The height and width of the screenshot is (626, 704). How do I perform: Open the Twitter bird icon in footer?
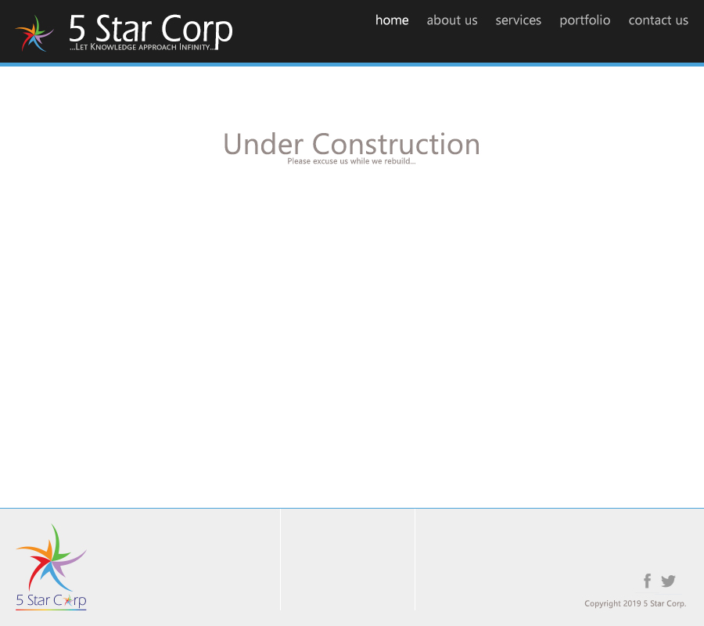668,581
